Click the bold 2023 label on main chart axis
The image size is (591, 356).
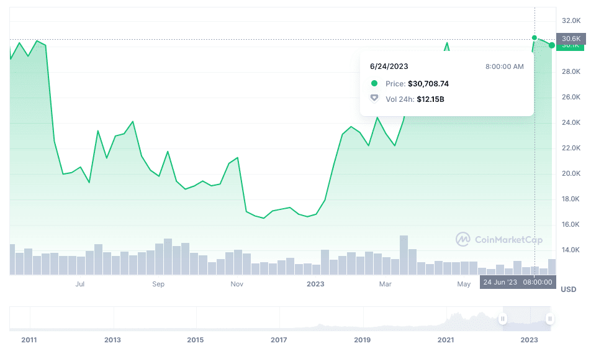pos(315,284)
